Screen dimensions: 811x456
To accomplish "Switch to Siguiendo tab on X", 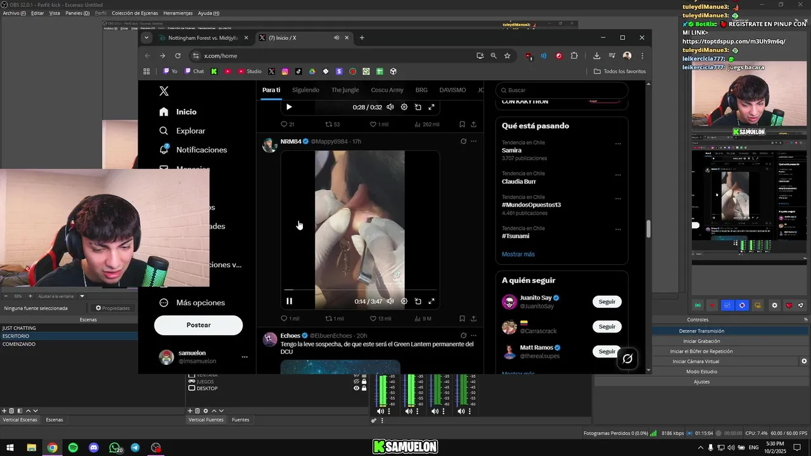I will click(x=305, y=90).
